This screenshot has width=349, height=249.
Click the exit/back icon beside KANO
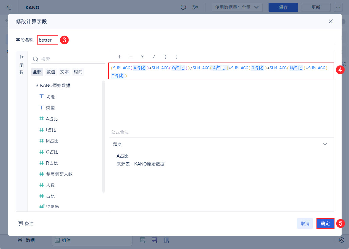coord(9,7)
